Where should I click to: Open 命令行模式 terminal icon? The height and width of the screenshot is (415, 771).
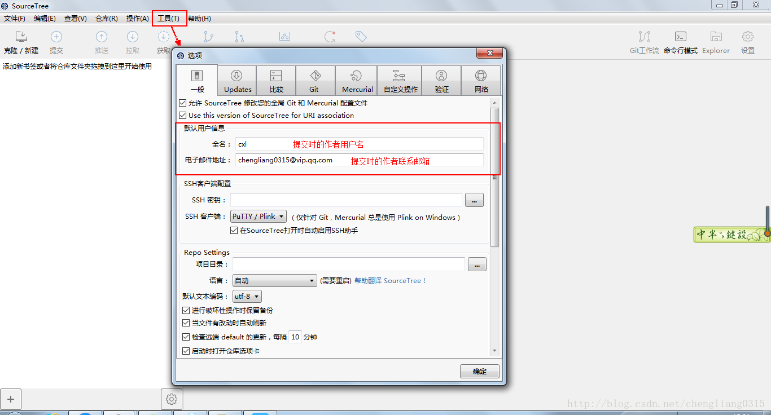(x=681, y=37)
